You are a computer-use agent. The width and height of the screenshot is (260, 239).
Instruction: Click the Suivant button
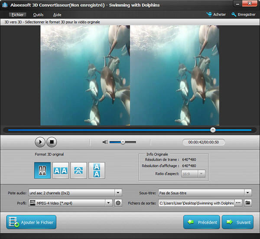coord(237,222)
